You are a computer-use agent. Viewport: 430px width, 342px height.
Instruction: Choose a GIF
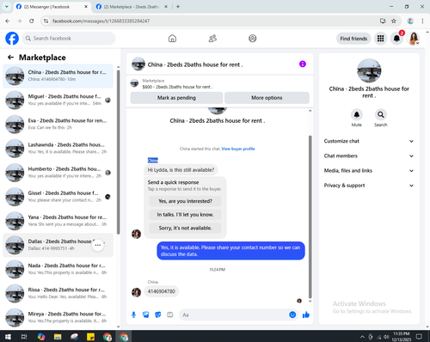[x=170, y=315]
